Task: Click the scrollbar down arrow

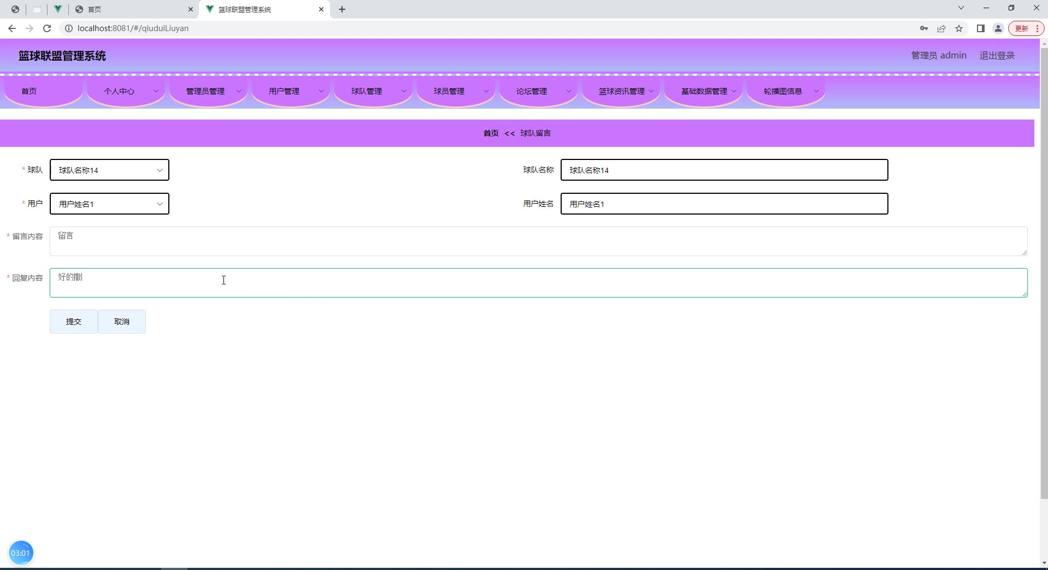Action: pos(1044,563)
